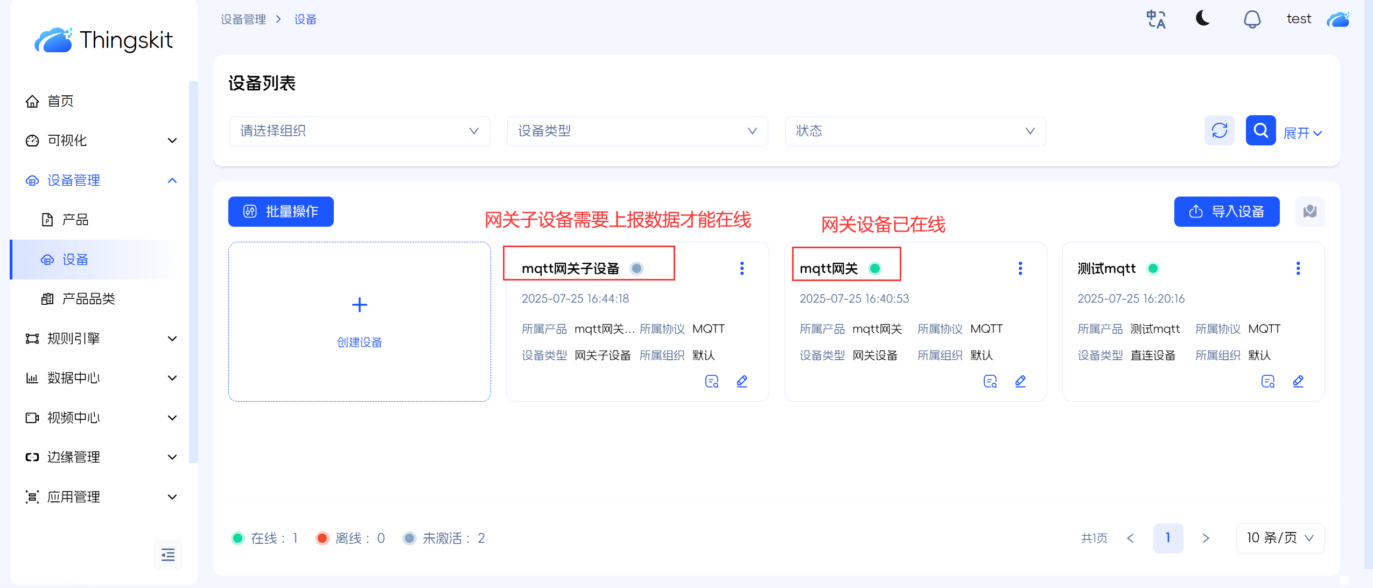Collapse the sidebar menu icon
The image size is (1373, 588).
tap(167, 554)
